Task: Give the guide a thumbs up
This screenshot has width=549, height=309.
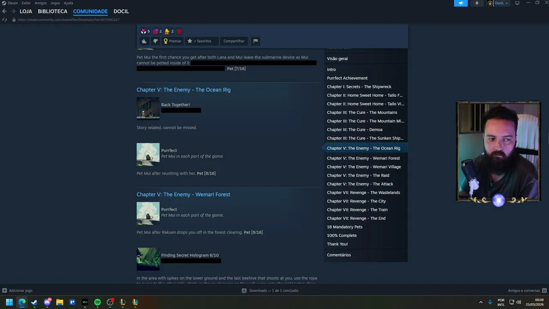Action: pos(144,41)
